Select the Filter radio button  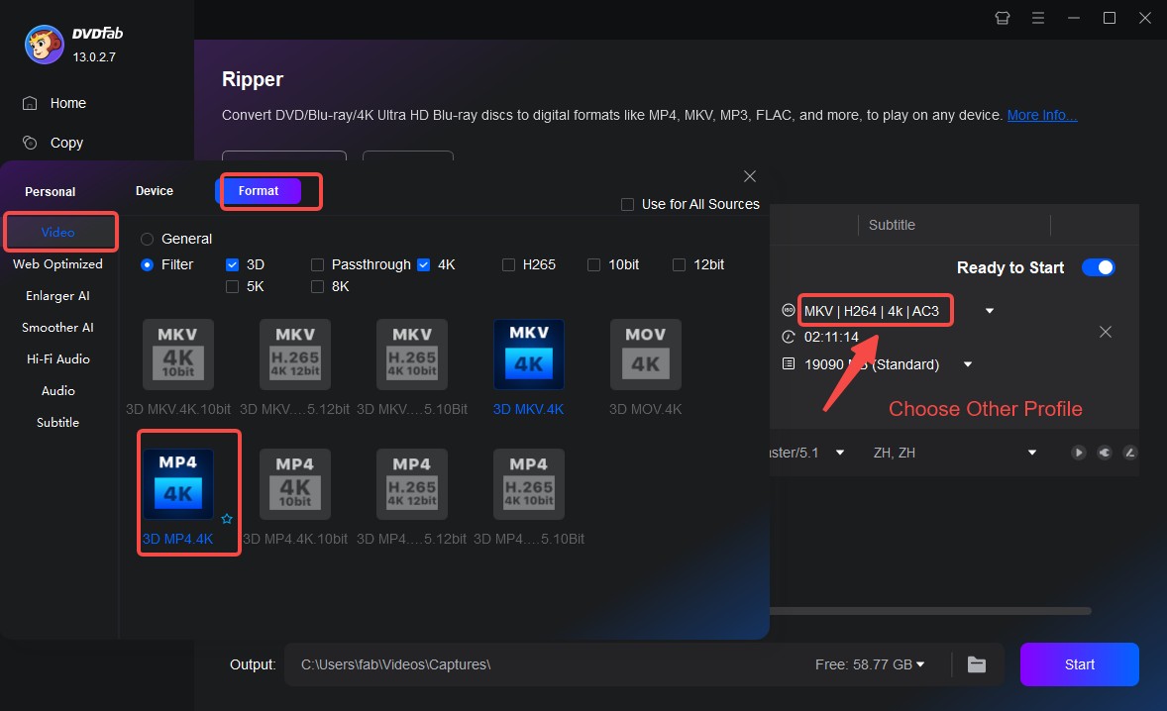(x=148, y=264)
